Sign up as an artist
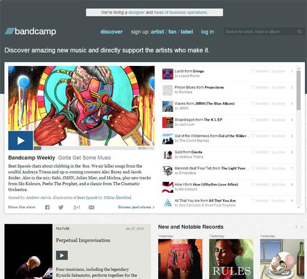 coord(158,32)
